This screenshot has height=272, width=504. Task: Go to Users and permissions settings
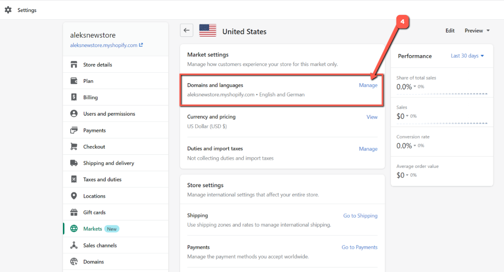coord(116,114)
